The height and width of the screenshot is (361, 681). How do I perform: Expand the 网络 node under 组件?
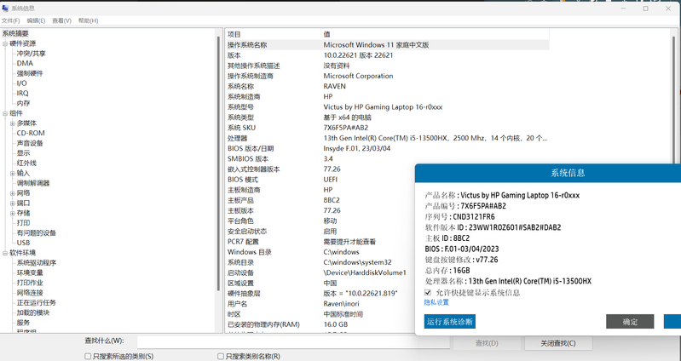point(12,193)
